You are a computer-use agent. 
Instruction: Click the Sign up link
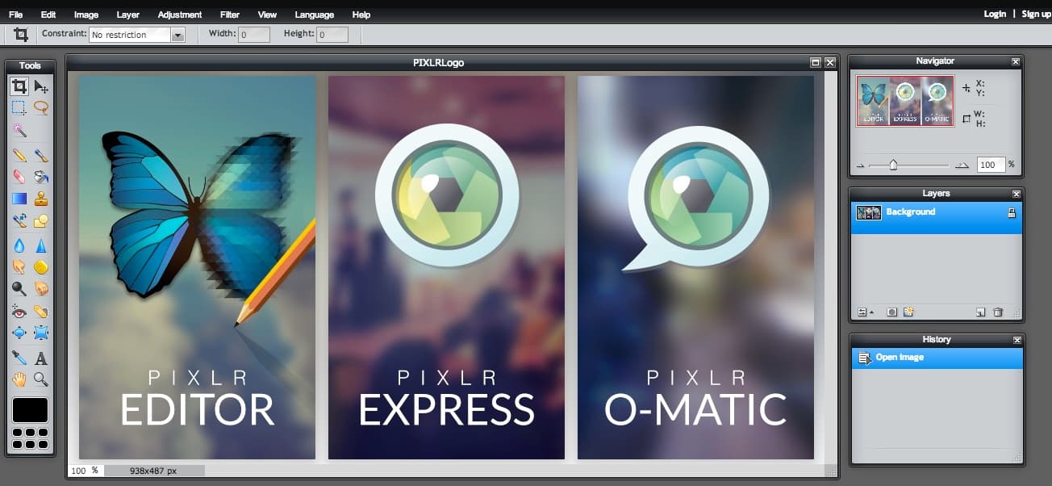click(x=1036, y=14)
